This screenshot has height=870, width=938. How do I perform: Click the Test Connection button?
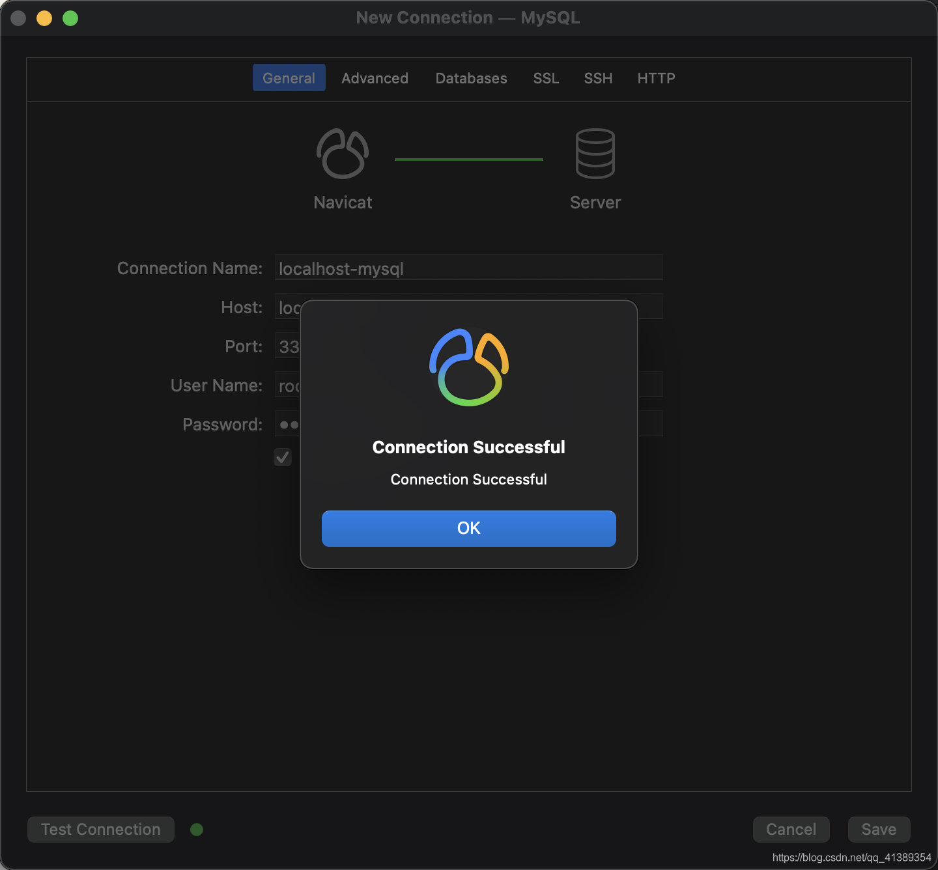point(101,829)
